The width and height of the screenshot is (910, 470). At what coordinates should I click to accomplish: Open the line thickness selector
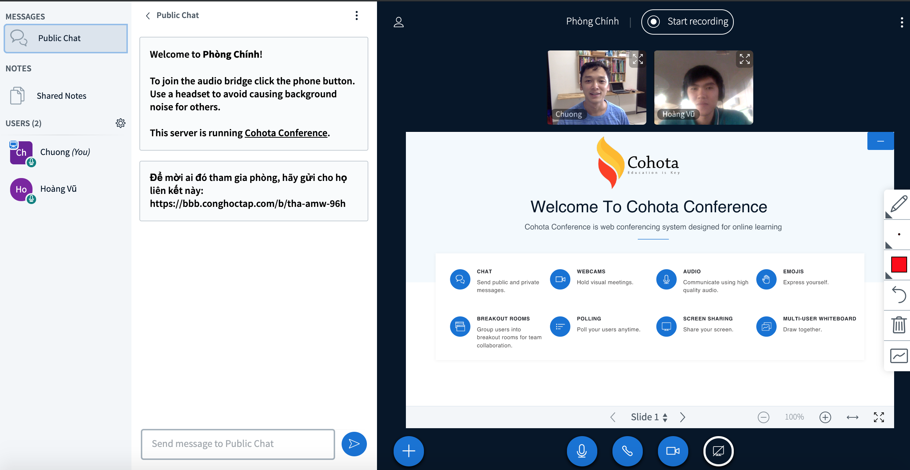click(x=898, y=235)
